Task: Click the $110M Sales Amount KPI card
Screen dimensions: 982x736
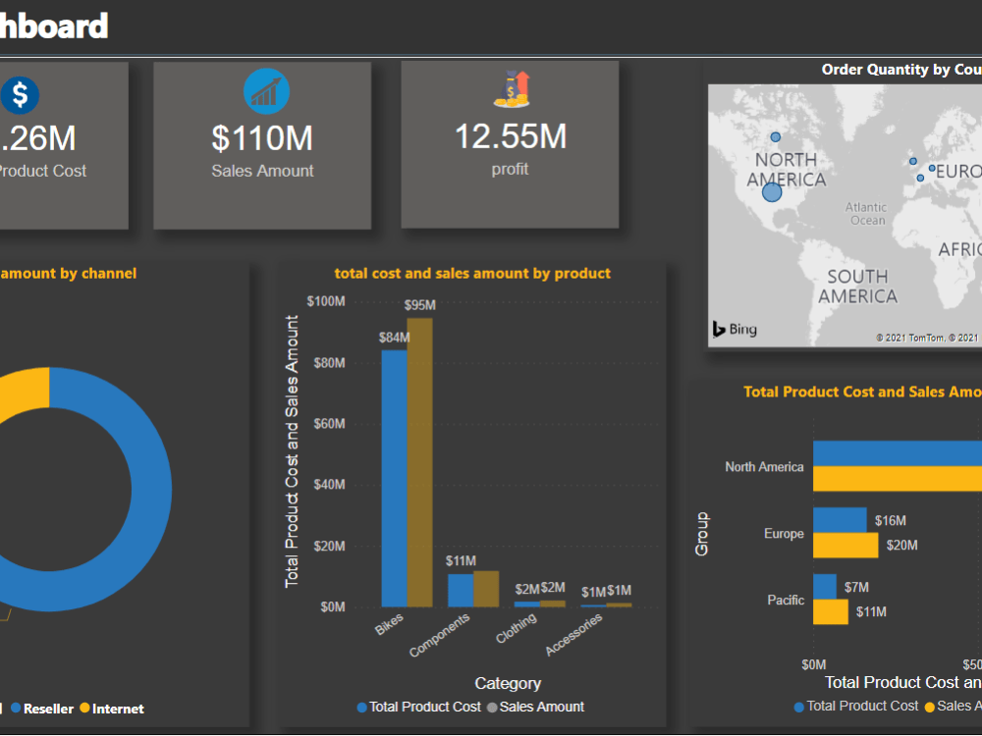Action: (x=262, y=144)
